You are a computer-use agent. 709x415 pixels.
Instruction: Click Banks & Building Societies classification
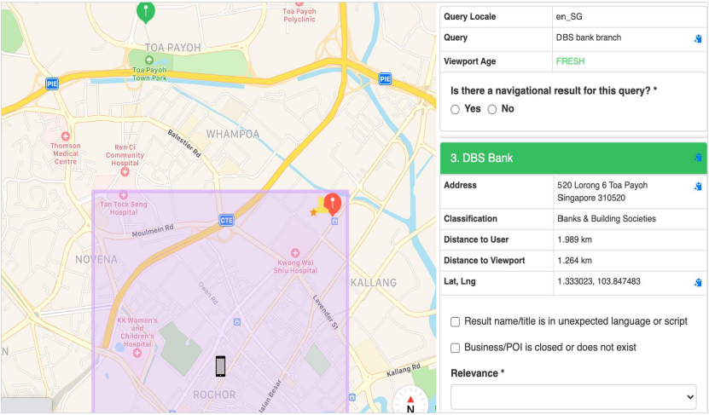[x=607, y=218]
